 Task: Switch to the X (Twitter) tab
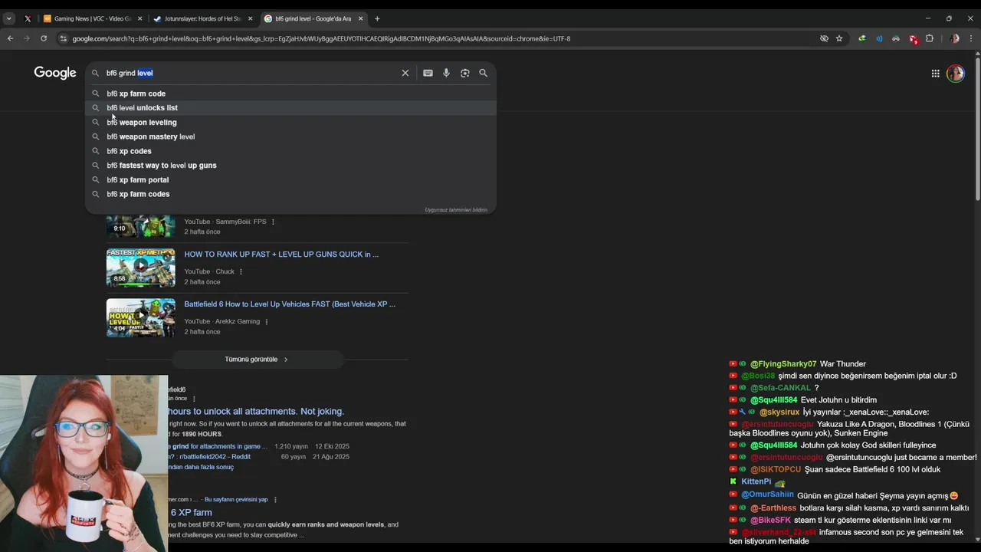tap(28, 18)
